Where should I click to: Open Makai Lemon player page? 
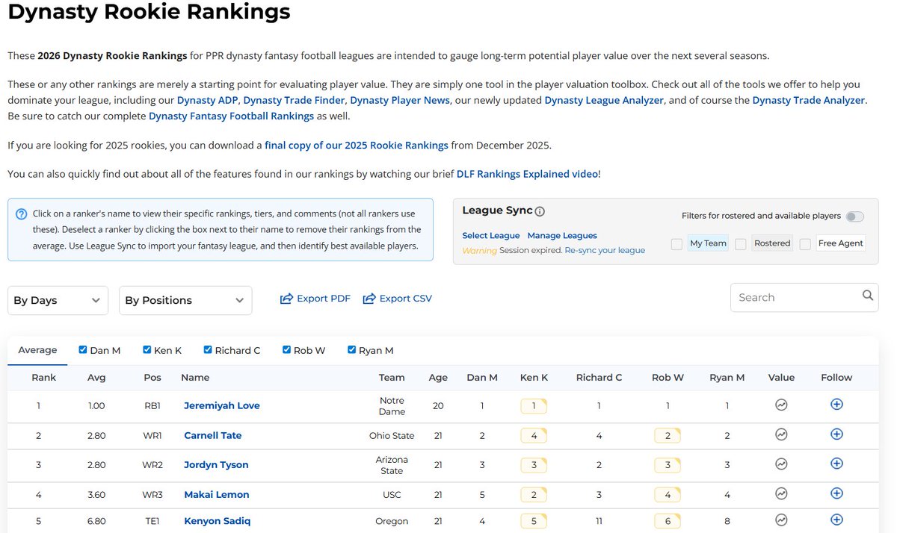(x=217, y=494)
